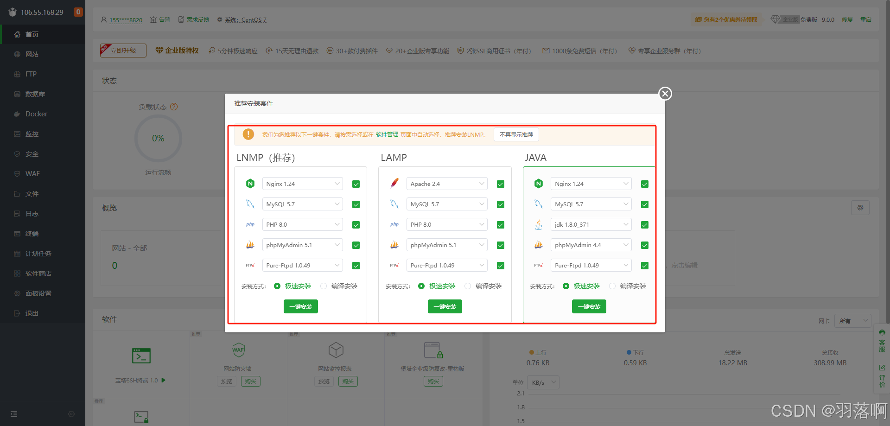Uncheck Nginx 1.24 checkbox in LNMP

356,184
